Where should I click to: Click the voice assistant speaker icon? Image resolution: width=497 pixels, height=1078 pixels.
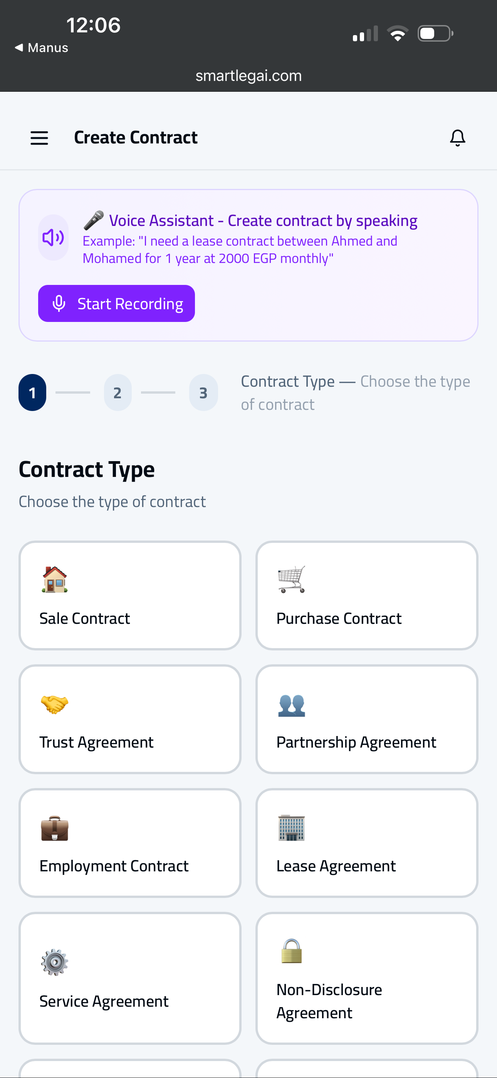pyautogui.click(x=53, y=237)
